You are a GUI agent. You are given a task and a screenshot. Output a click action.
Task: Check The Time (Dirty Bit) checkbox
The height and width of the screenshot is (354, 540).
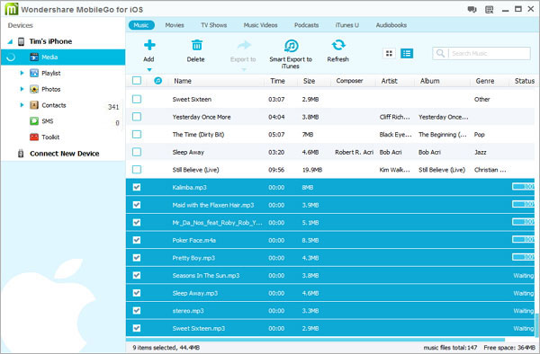tap(137, 134)
